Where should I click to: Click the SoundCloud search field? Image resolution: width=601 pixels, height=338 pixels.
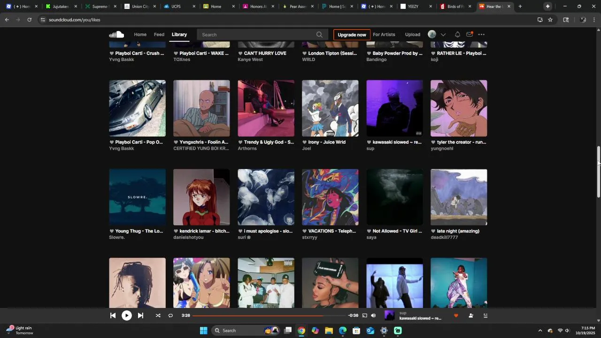click(x=262, y=35)
